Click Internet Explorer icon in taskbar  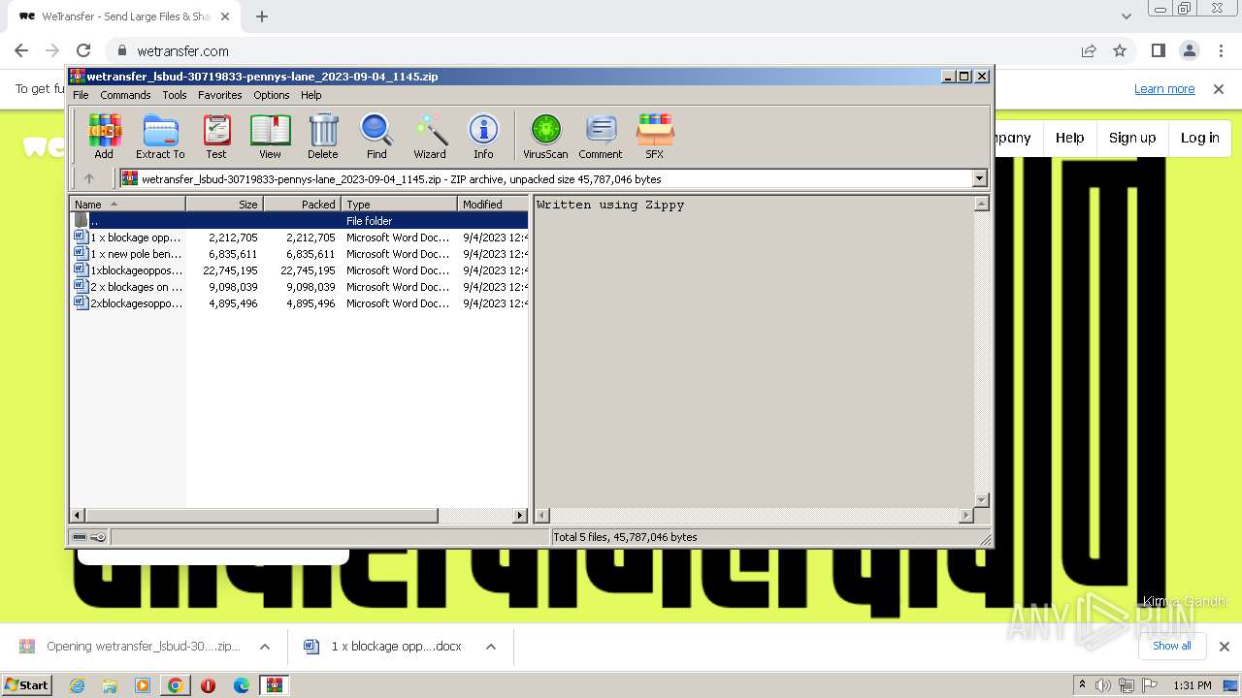[77, 685]
